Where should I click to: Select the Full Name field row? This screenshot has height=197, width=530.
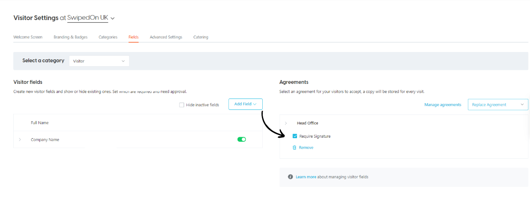[x=138, y=123]
